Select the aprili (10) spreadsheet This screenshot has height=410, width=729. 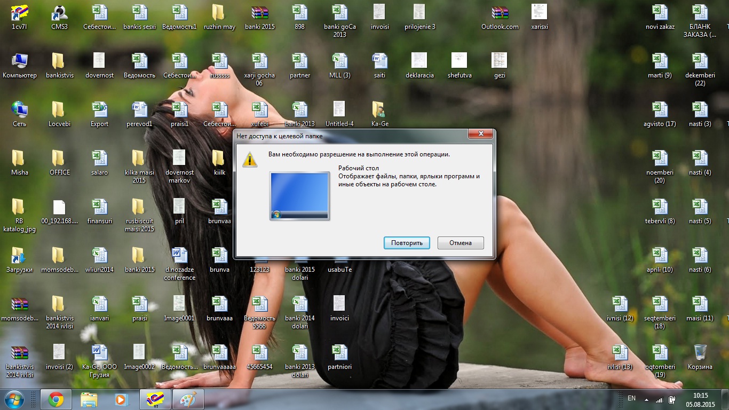[660, 260]
